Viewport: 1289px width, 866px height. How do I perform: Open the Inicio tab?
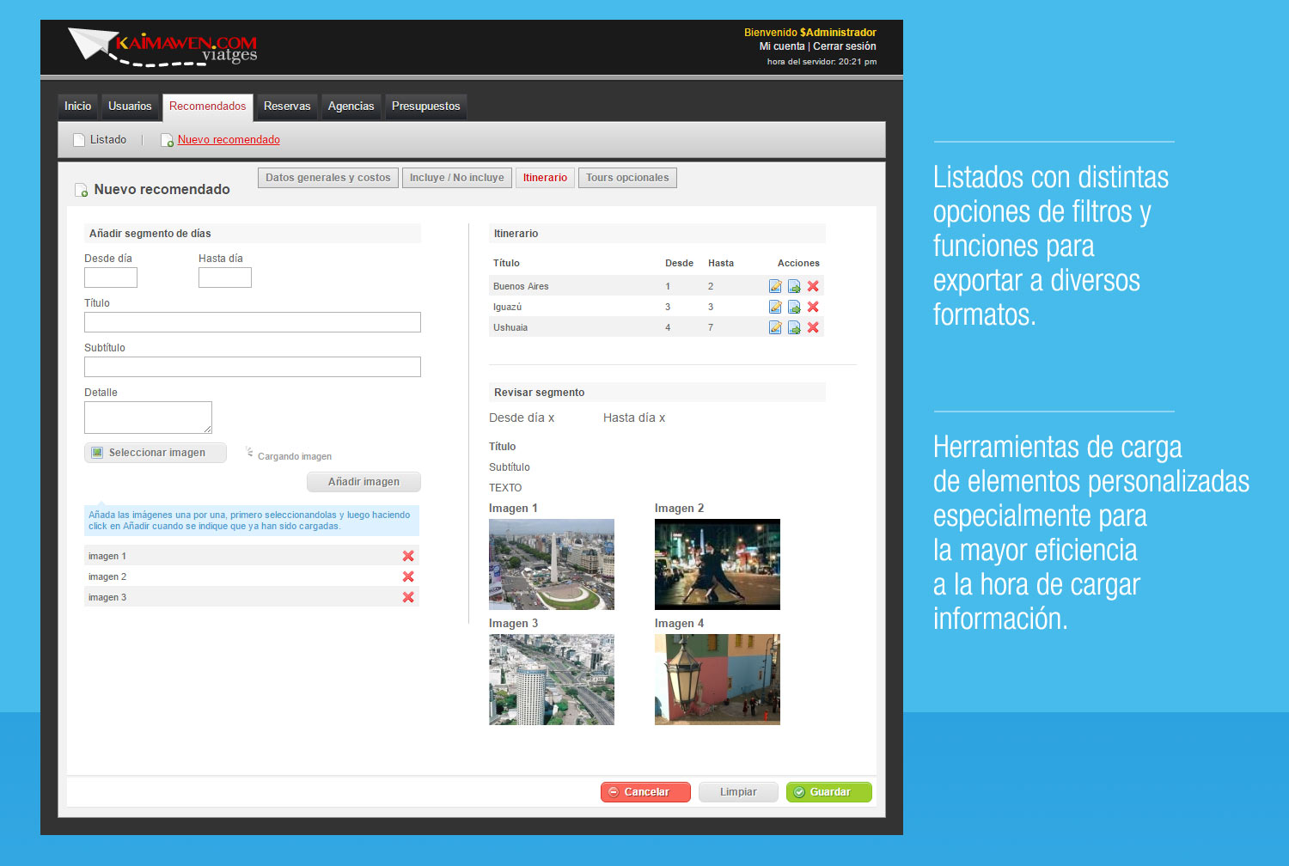pyautogui.click(x=77, y=107)
